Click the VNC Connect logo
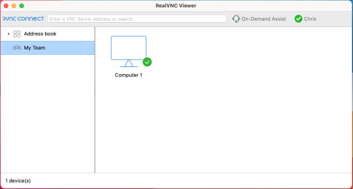Viewport: 353px width, 189px height. [x=23, y=19]
